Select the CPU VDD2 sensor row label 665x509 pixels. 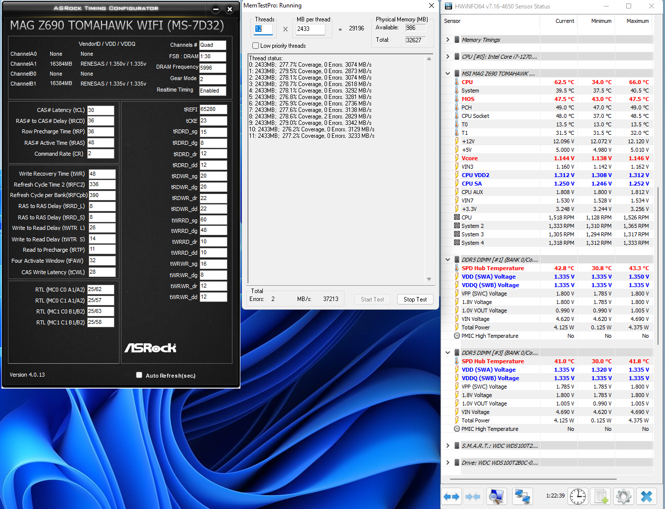coord(475,175)
